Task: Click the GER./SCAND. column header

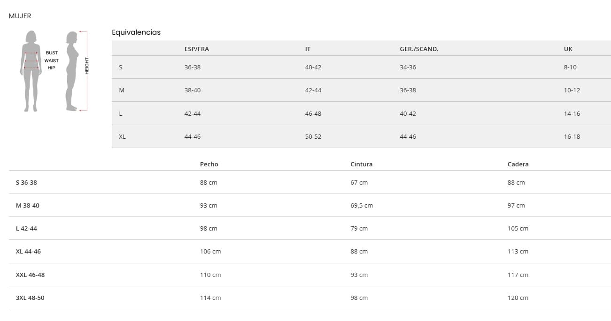Action: (418, 49)
